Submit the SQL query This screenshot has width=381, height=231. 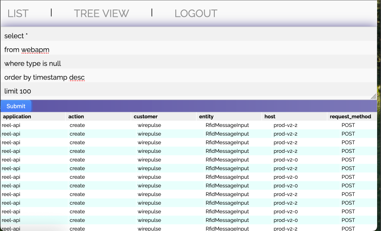[16, 106]
